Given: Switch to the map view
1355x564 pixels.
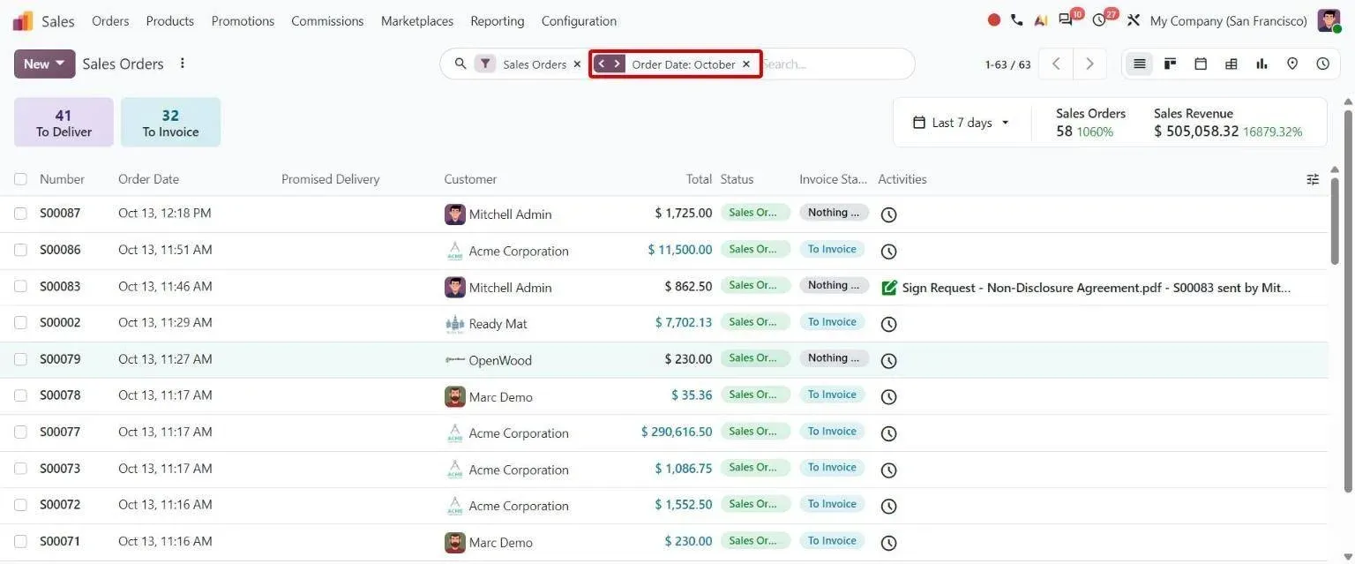Looking at the screenshot, I should coord(1292,64).
